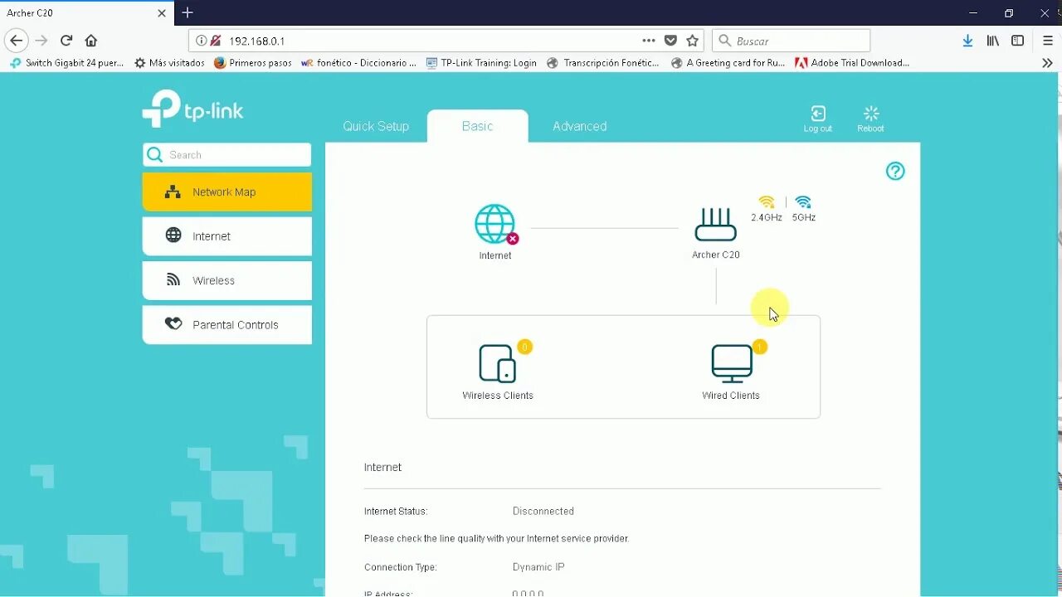This screenshot has width=1062, height=597.
Task: Show site information icon in address bar
Action: coord(201,41)
